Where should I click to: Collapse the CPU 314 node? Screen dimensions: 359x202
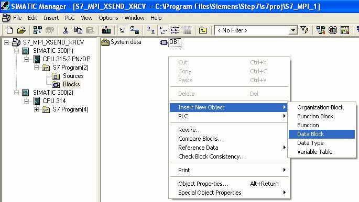pyautogui.click(x=27, y=101)
